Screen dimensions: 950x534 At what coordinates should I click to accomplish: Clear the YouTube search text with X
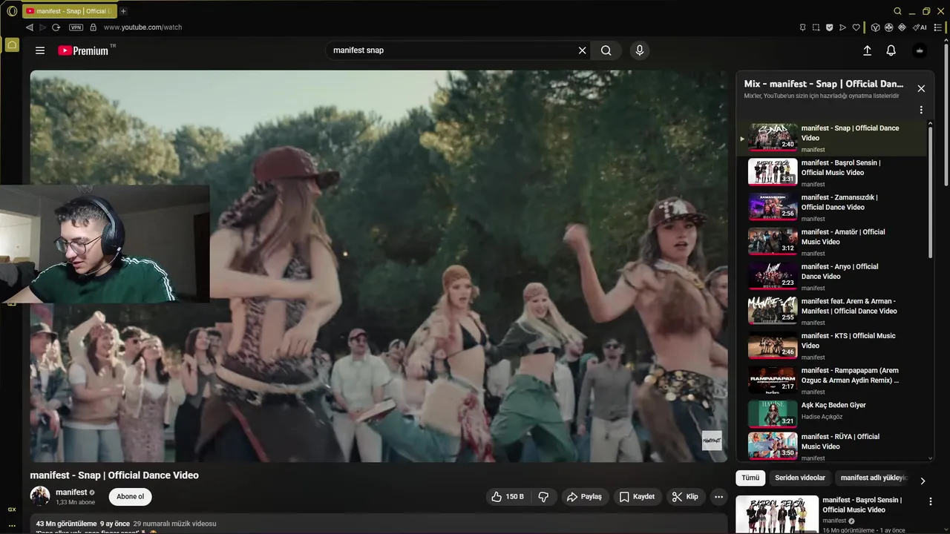(583, 50)
